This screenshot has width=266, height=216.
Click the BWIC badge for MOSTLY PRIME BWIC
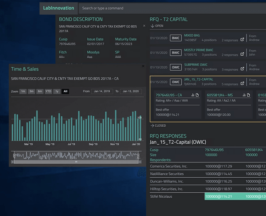click(175, 53)
